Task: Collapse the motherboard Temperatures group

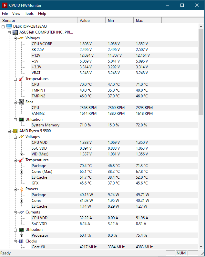Action: pyautogui.click(x=15, y=79)
